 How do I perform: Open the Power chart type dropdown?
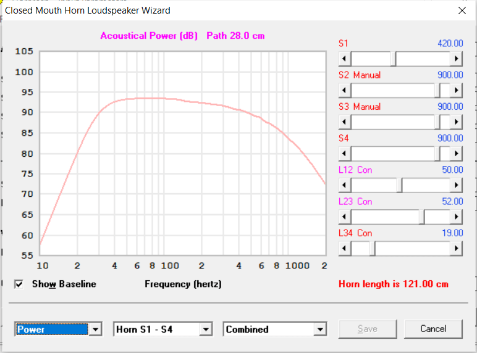(95, 330)
